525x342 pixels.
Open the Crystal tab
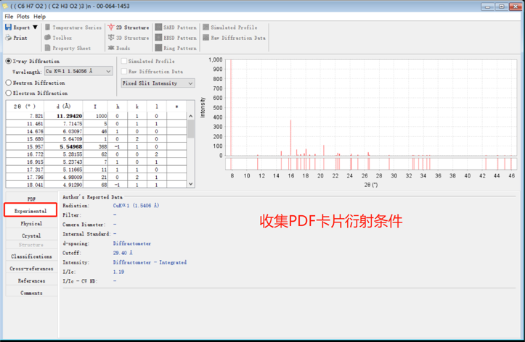[x=30, y=235]
